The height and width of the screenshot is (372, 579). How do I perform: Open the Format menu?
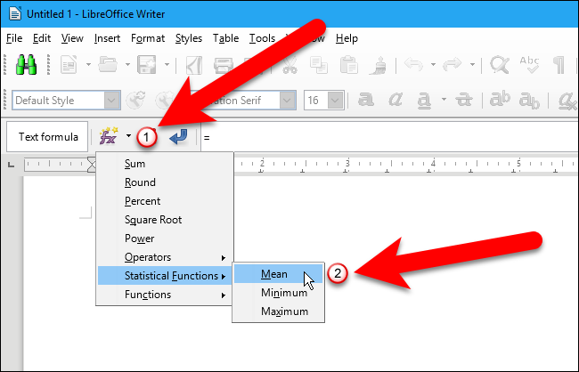tap(148, 38)
